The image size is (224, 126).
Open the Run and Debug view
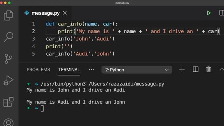click(x=8, y=80)
